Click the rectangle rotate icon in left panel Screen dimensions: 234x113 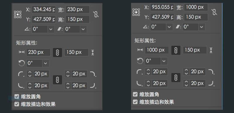tap(22, 63)
